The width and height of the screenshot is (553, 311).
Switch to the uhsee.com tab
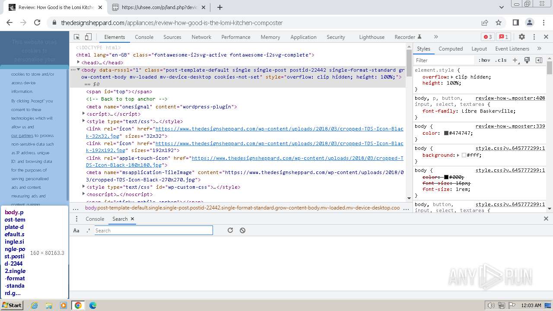(159, 7)
